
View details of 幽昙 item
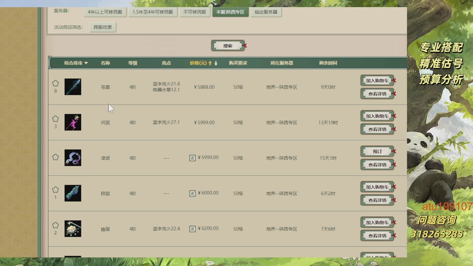pos(377,236)
